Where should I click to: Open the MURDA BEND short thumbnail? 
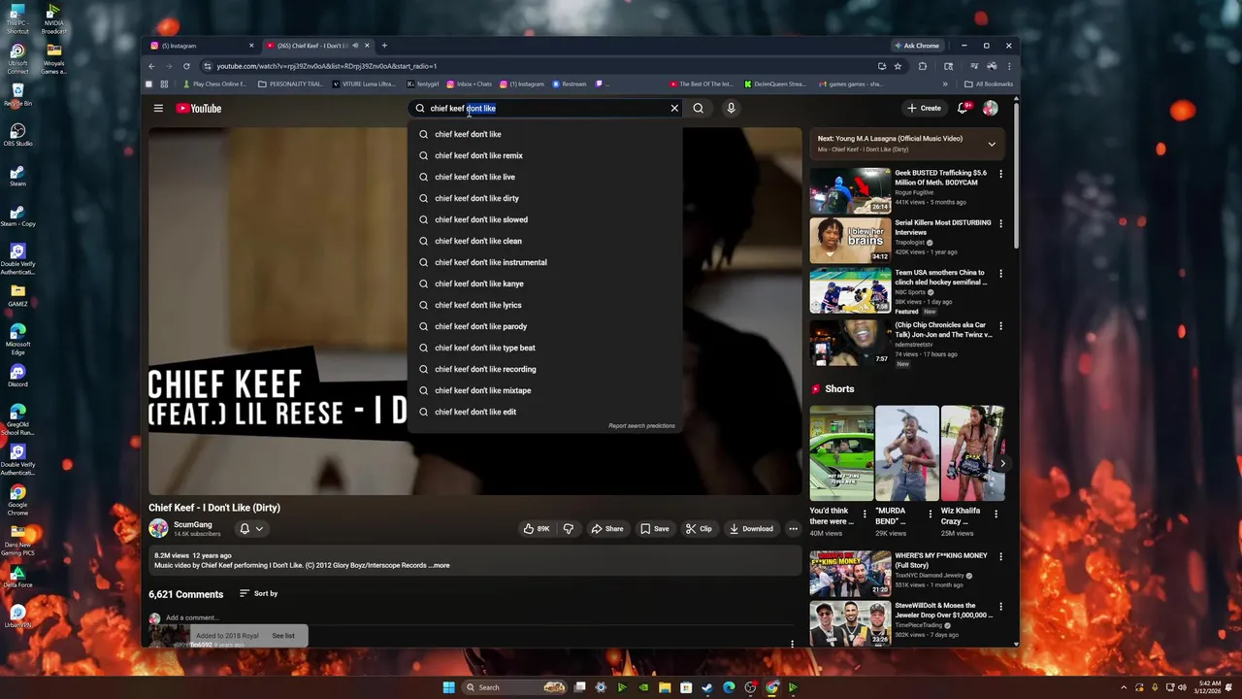pyautogui.click(x=906, y=452)
